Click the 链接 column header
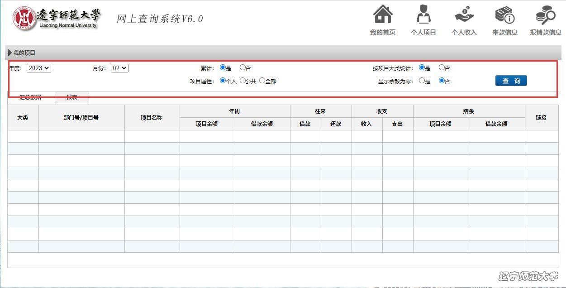The height and width of the screenshot is (288, 566). (541, 117)
